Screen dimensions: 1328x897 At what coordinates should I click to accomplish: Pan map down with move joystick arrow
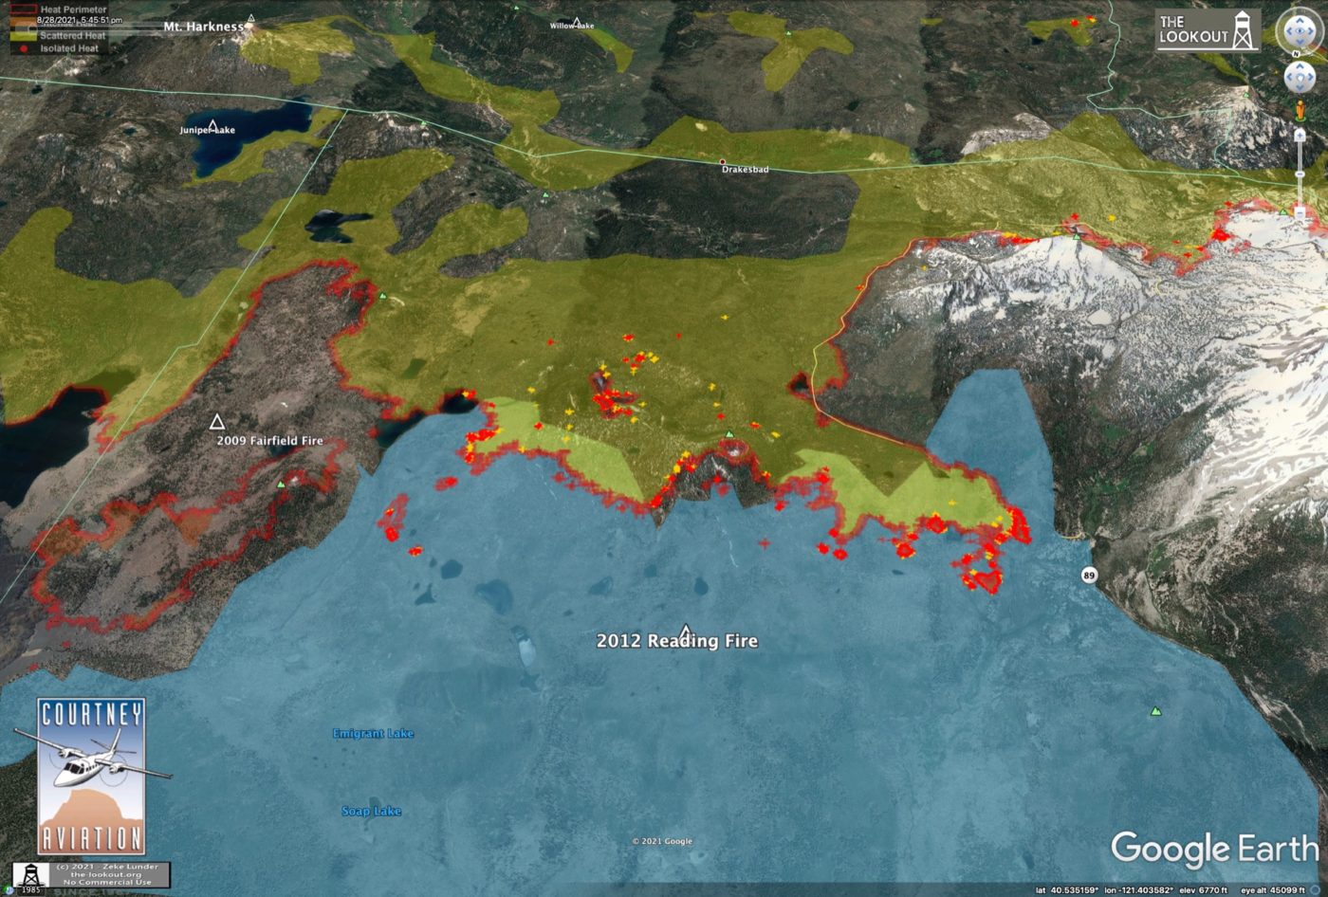click(1298, 85)
